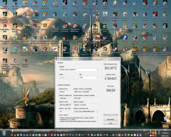Click The Saboteur desktop shortcut
Viewport: 171px width, 137px height.
click(145, 5)
